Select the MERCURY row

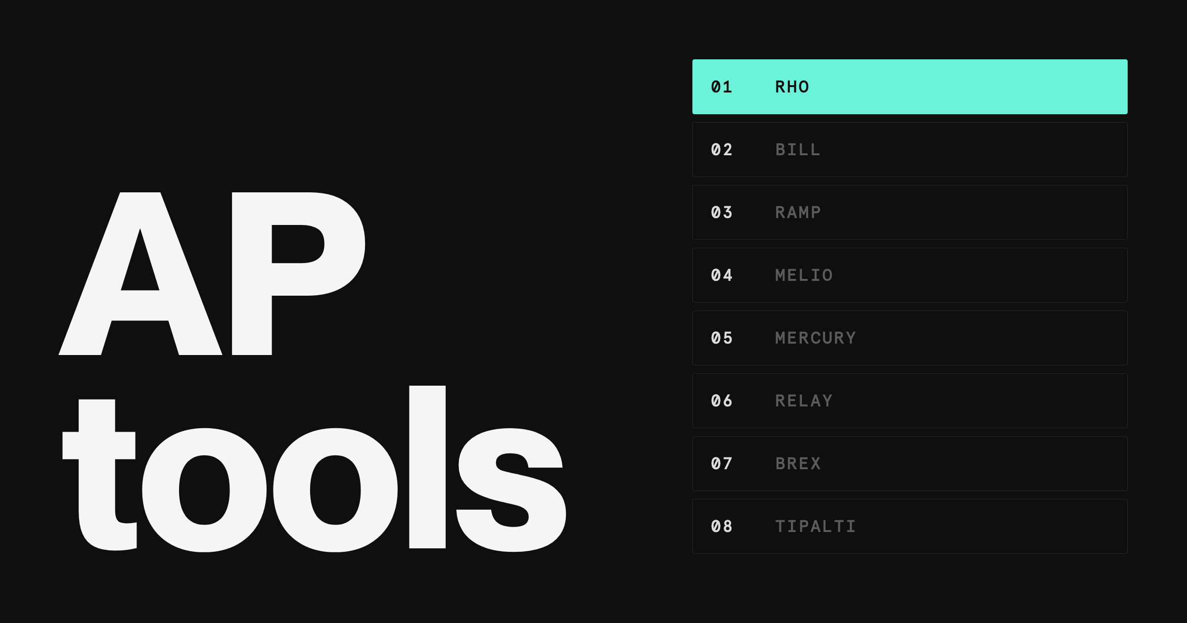pyautogui.click(x=910, y=338)
